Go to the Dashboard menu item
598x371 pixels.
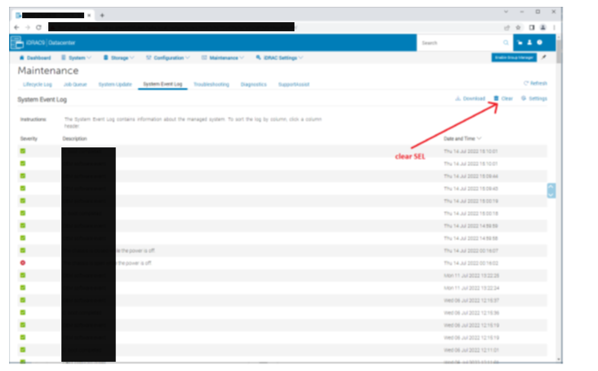(x=35, y=57)
